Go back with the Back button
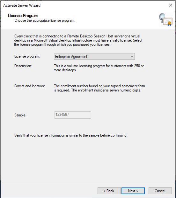This screenshot has width=176, height=198. (109, 191)
